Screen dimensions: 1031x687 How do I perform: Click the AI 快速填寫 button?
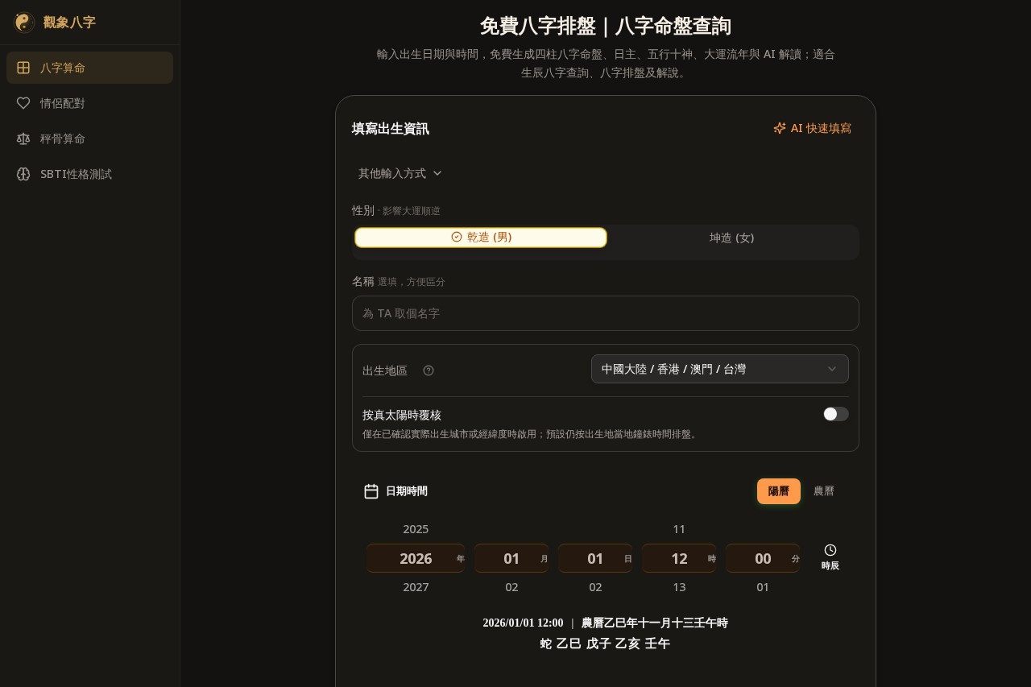812,128
